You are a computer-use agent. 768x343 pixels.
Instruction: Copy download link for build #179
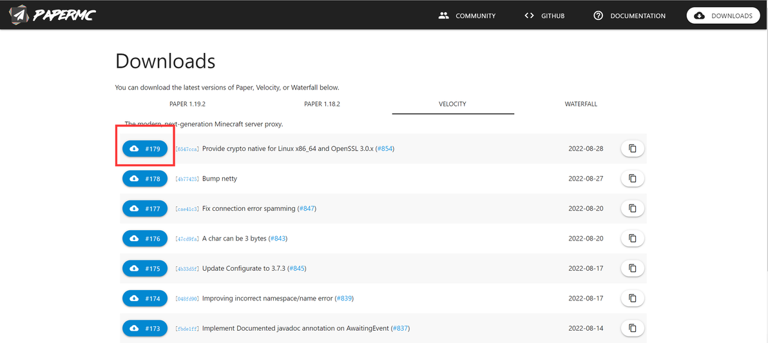[632, 149]
